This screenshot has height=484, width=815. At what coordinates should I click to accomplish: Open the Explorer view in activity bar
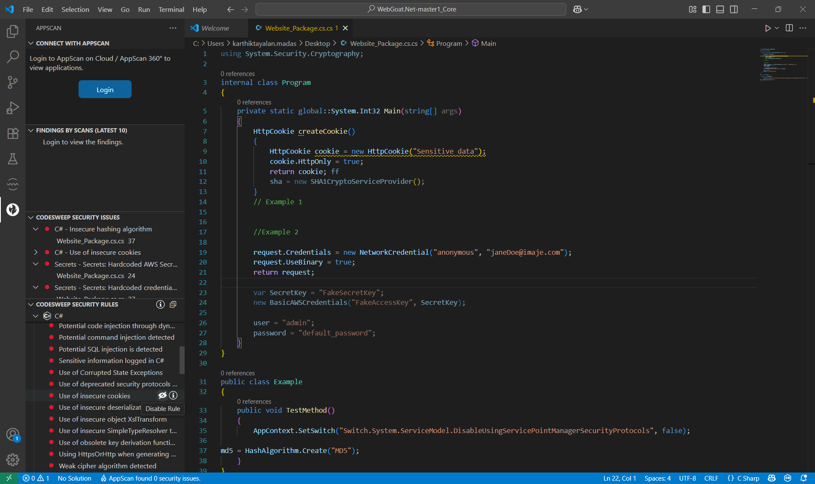point(13,31)
